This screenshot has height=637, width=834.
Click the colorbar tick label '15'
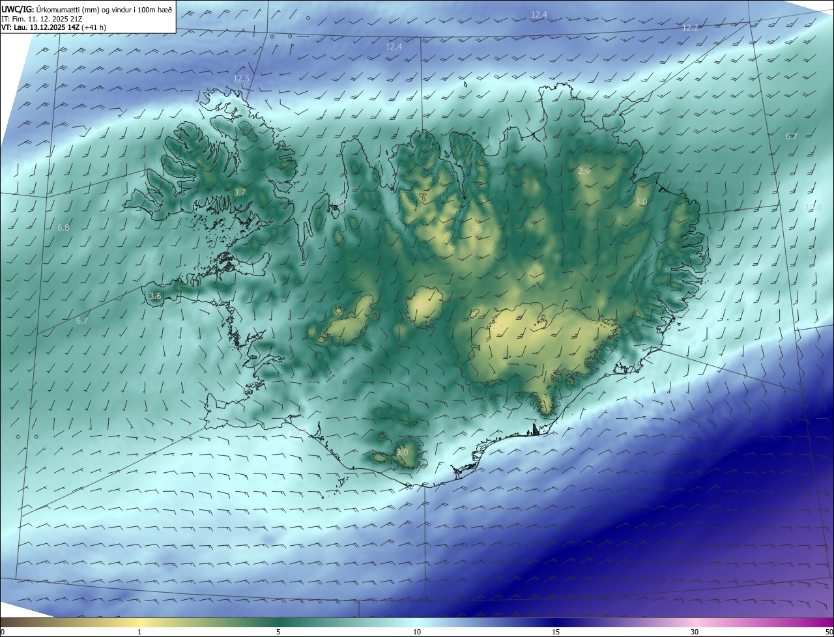[x=556, y=632]
